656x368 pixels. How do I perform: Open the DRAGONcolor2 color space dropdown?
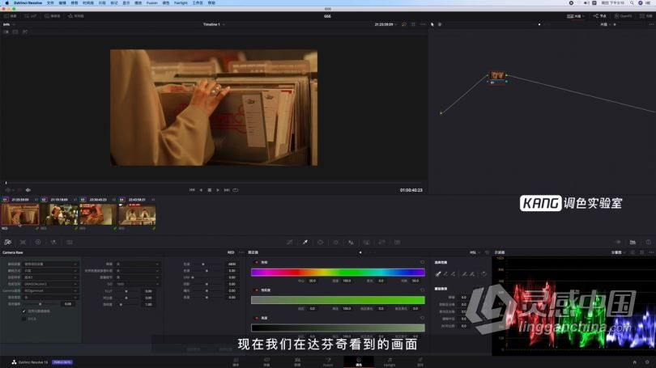50,284
